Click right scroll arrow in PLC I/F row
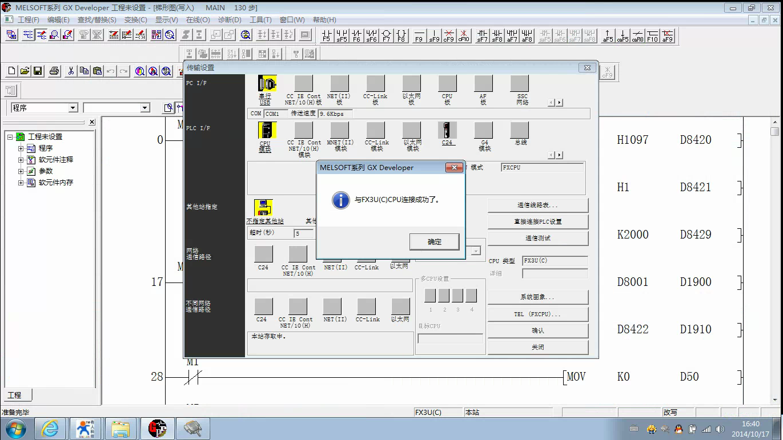783x440 pixels. (x=560, y=155)
